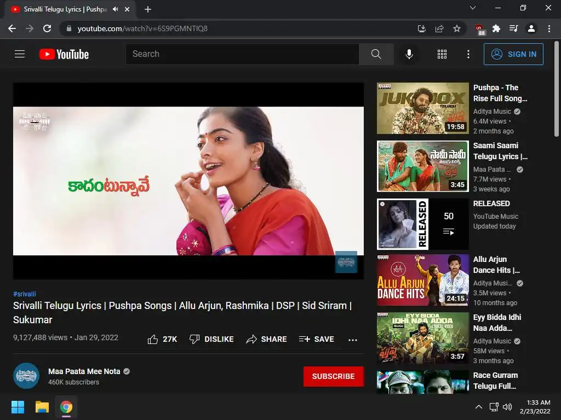Click the channel watermark in video corner

[x=346, y=262]
